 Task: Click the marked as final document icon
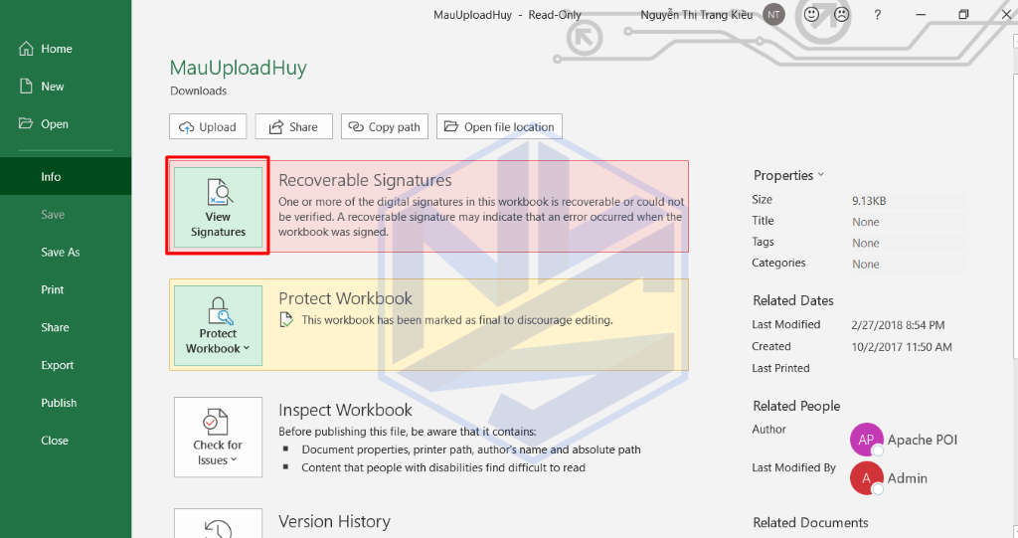click(x=285, y=319)
